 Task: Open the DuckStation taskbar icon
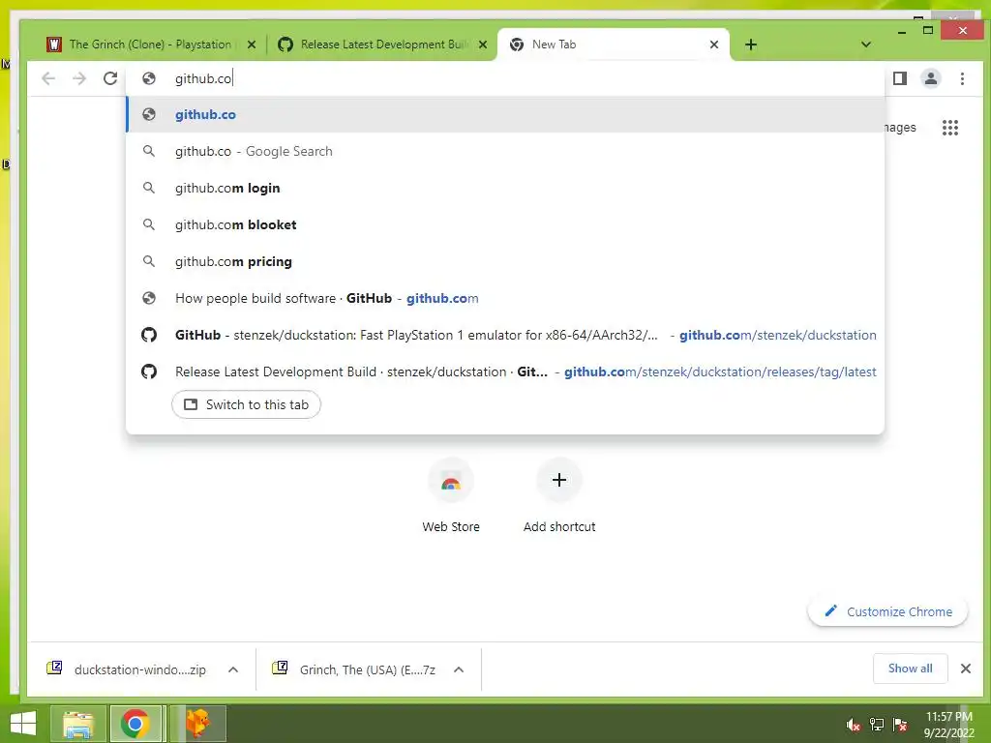tap(198, 724)
